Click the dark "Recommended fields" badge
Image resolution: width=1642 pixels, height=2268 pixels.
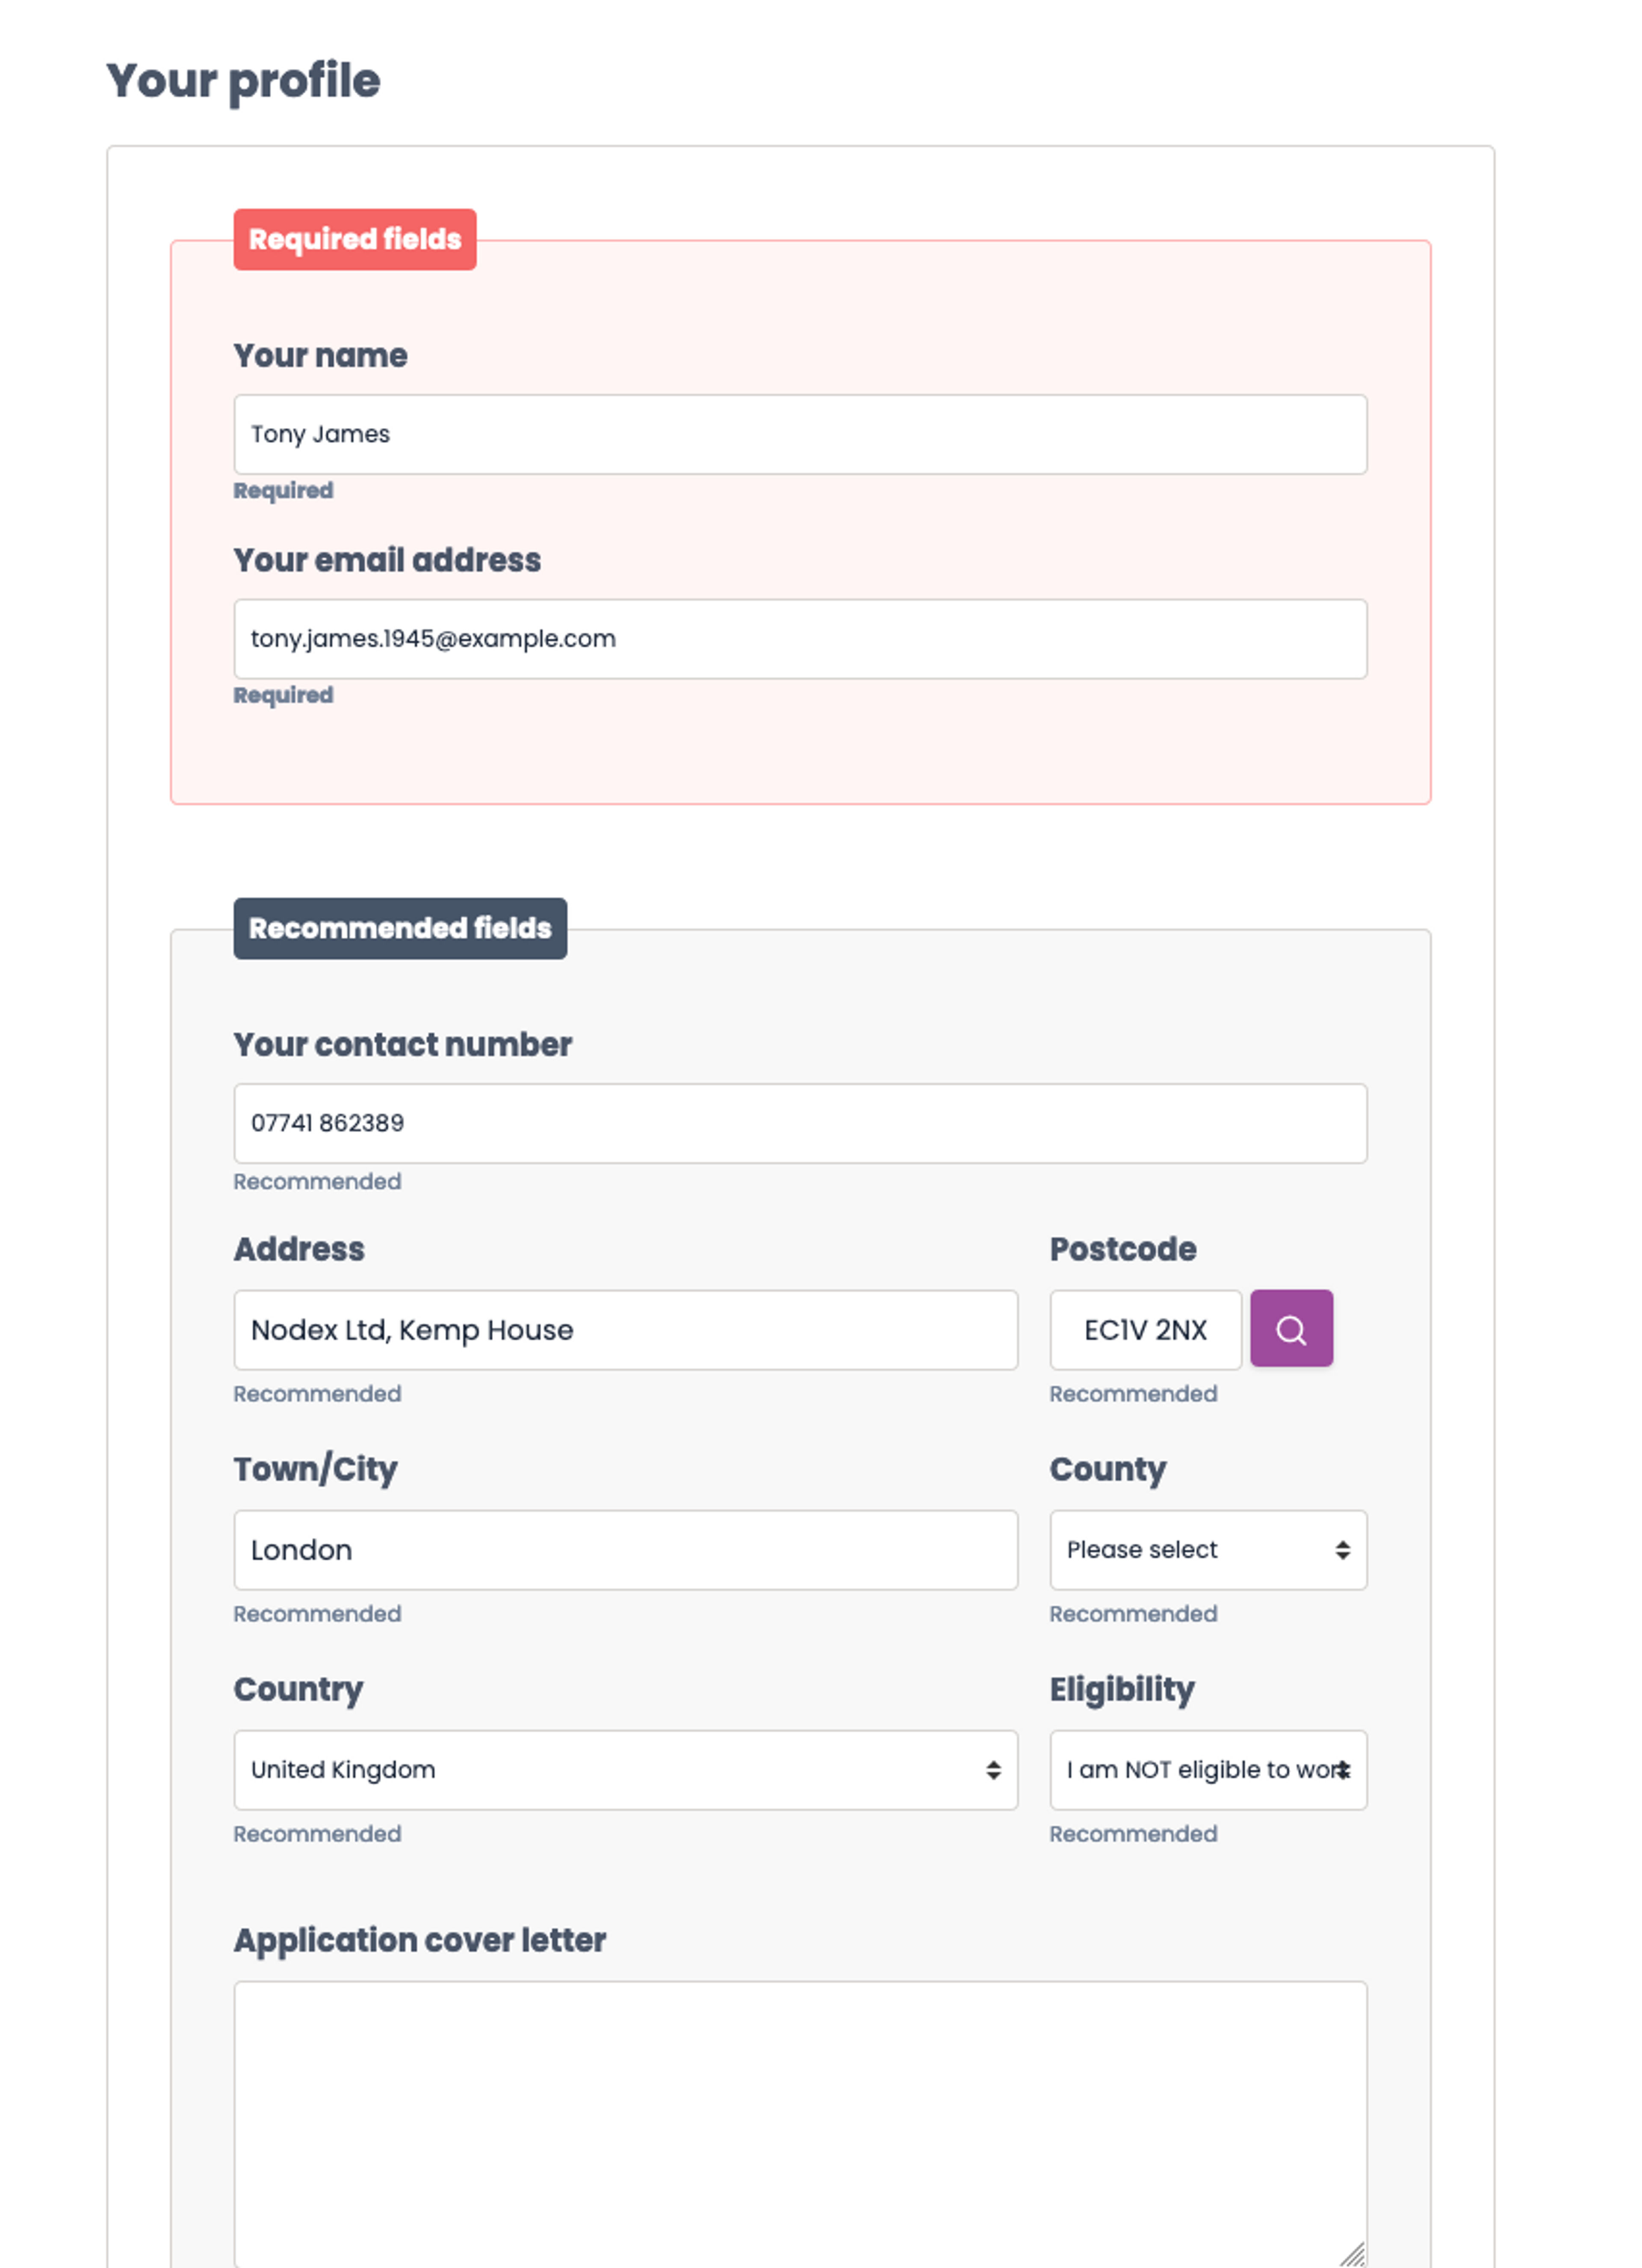tap(400, 928)
